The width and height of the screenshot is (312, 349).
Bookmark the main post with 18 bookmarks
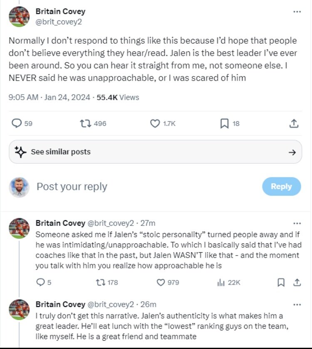(x=224, y=123)
